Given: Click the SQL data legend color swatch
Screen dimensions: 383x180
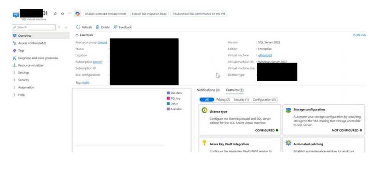Looking at the screenshot, I should [x=168, y=93].
